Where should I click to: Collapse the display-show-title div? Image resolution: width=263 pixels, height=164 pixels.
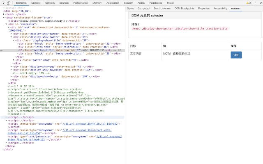coord(14,40)
